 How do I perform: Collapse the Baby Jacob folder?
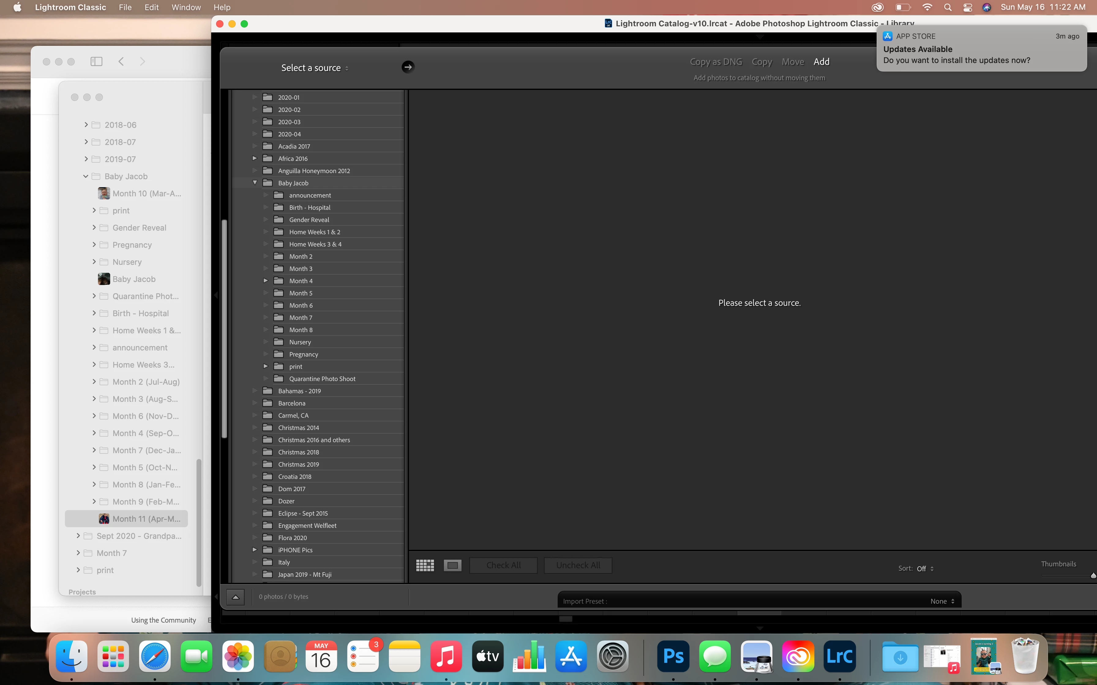click(255, 183)
